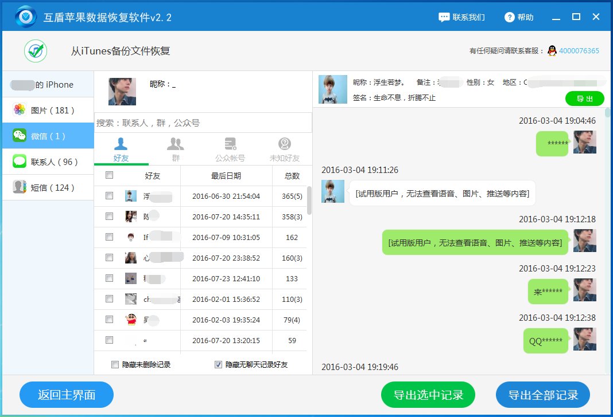
Task: Click avatar of friend dated 2016-06-30
Action: 130,196
